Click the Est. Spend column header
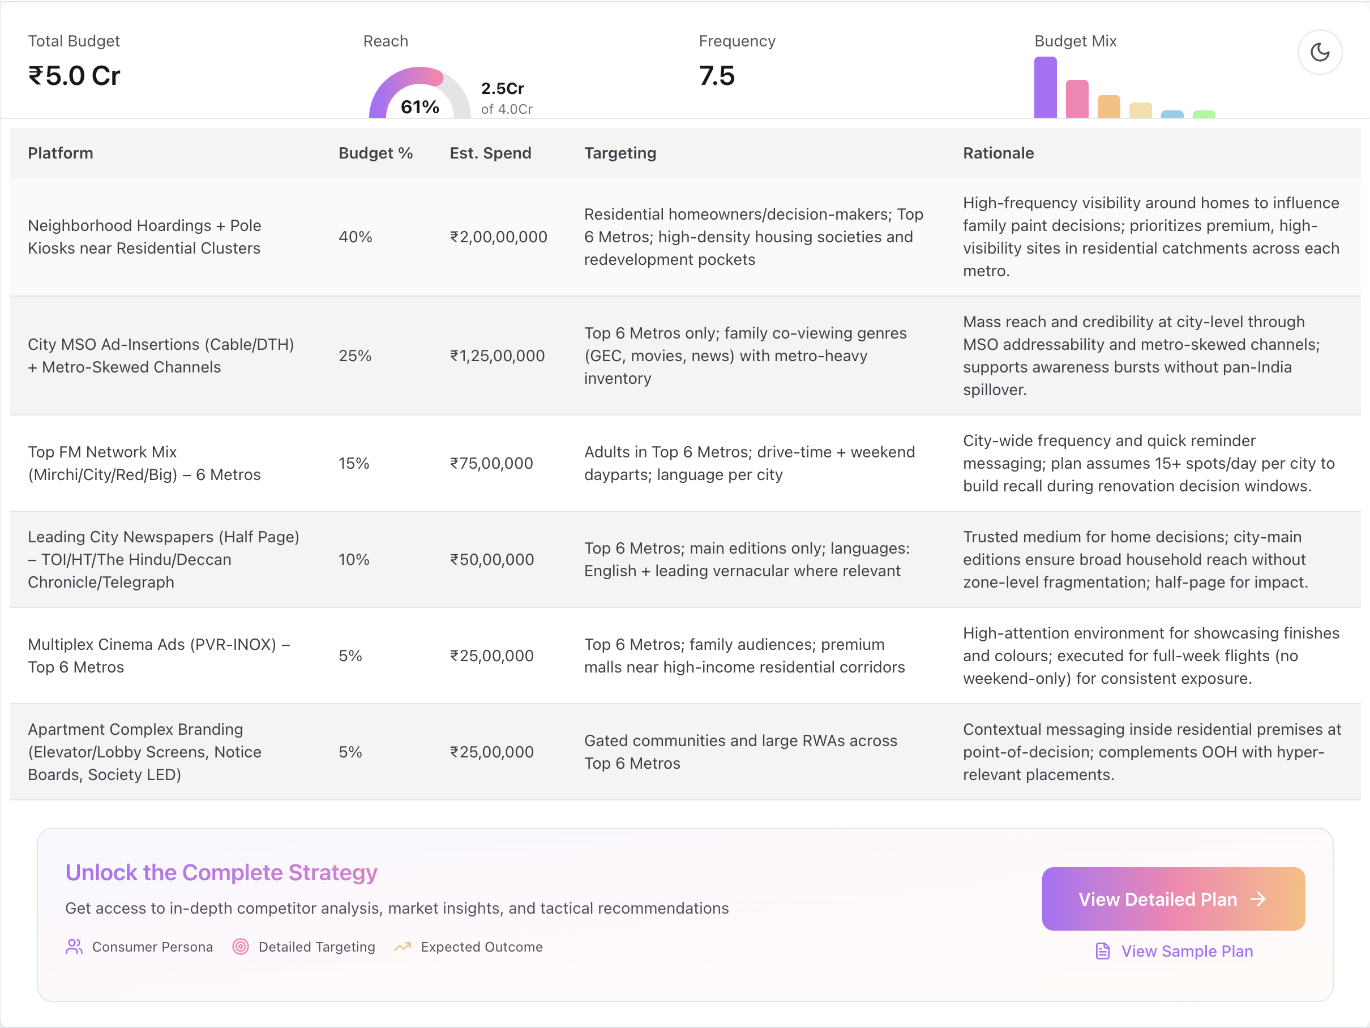The height and width of the screenshot is (1028, 1370). [490, 153]
